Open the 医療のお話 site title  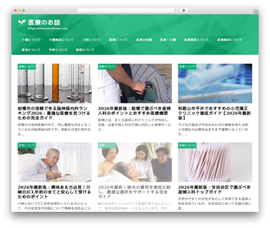44,23
